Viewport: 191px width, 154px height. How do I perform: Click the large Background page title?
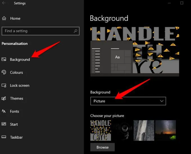[x=109, y=18]
